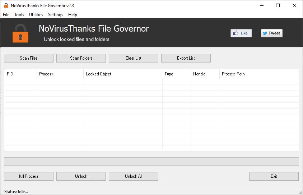Image resolution: width=303 pixels, height=195 pixels.
Task: Click the Kill Process button
Action: 29,176
